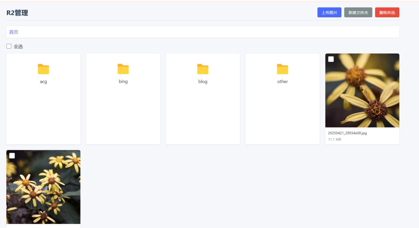419x228 pixels.
Task: Enable the 全选 select-all checkbox
Action: coord(9,46)
